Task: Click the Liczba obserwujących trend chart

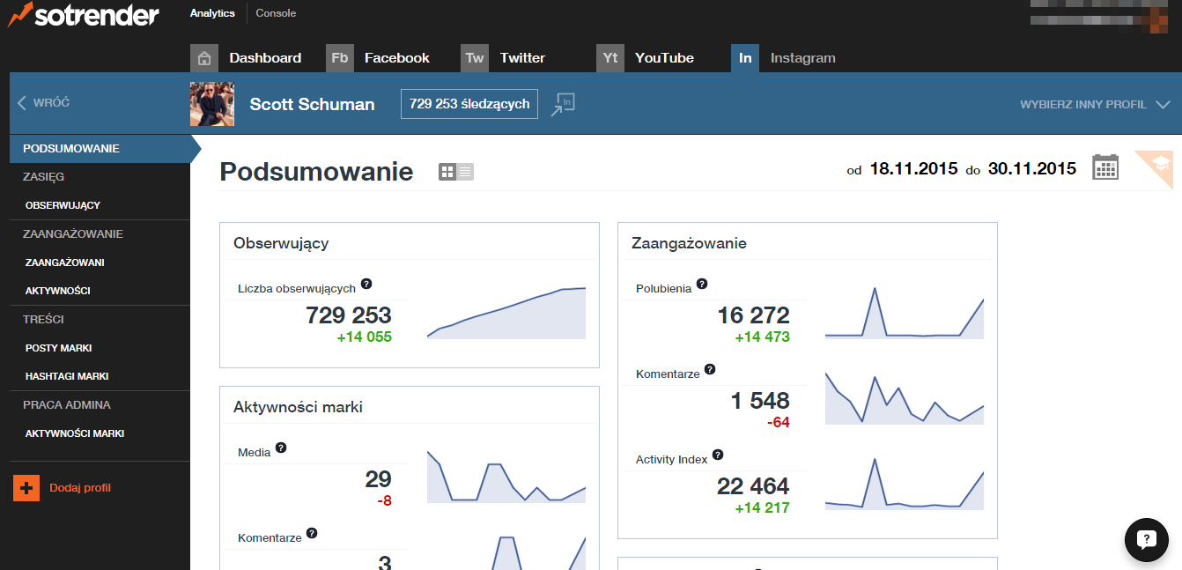Action: pos(506,313)
